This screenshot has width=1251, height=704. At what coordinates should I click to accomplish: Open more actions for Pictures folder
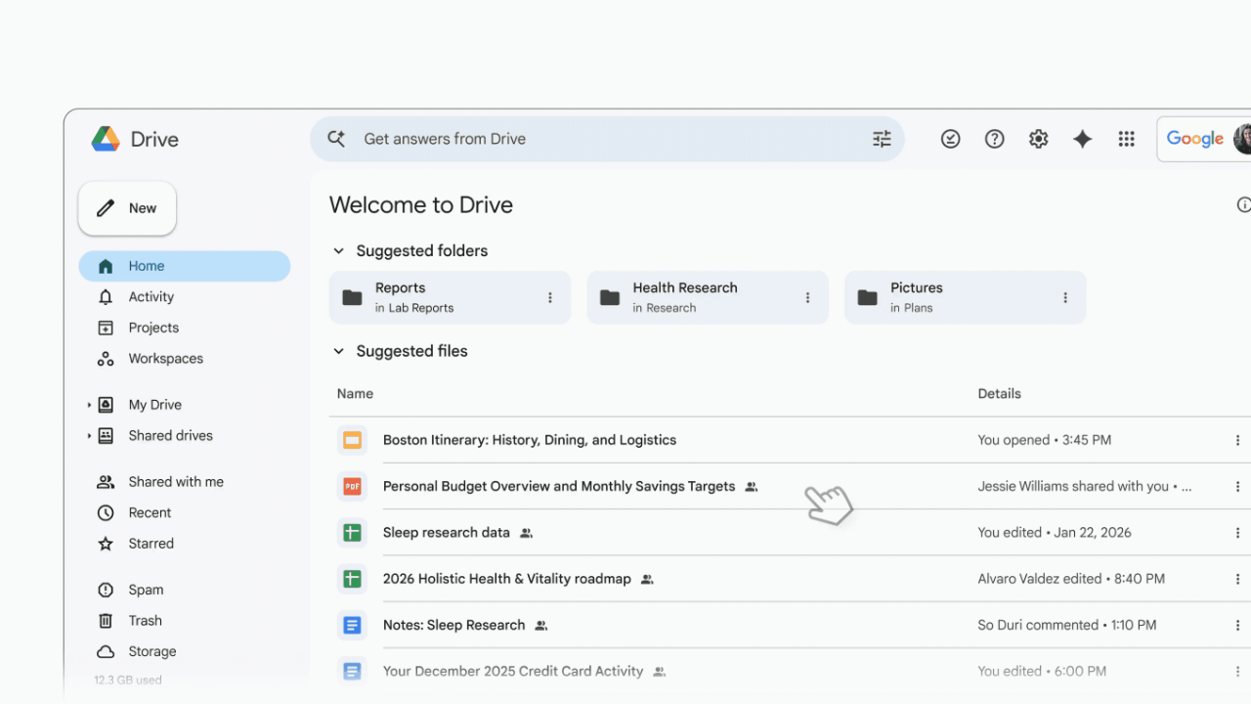(x=1065, y=297)
